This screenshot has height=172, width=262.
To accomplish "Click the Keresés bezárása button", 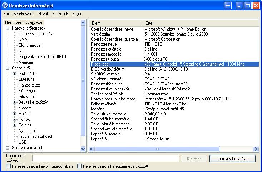I will point(232,159).
